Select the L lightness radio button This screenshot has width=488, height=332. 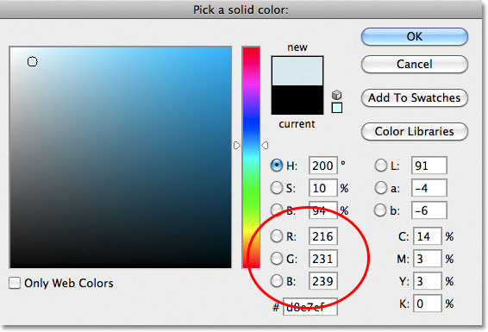coord(380,166)
